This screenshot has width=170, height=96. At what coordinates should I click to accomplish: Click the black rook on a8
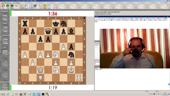25,23
